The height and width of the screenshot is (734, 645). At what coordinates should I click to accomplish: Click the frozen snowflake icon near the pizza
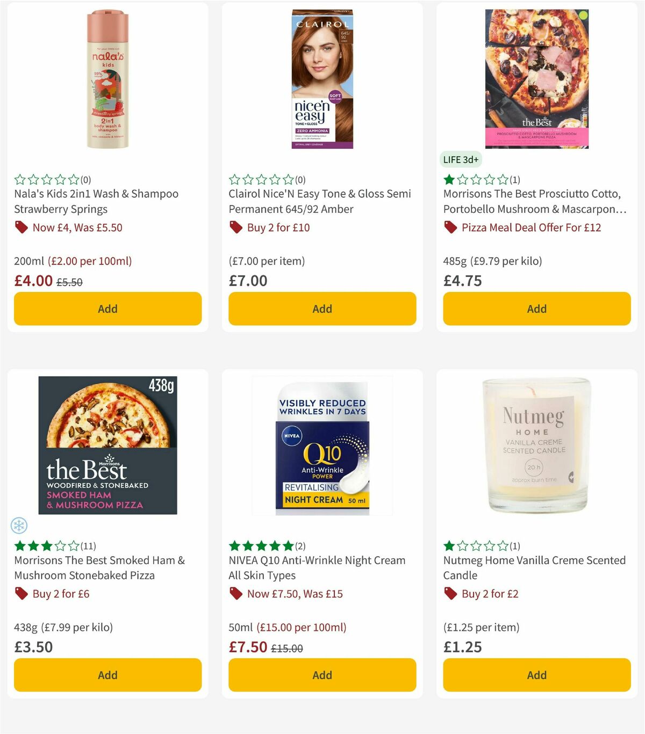(20, 524)
